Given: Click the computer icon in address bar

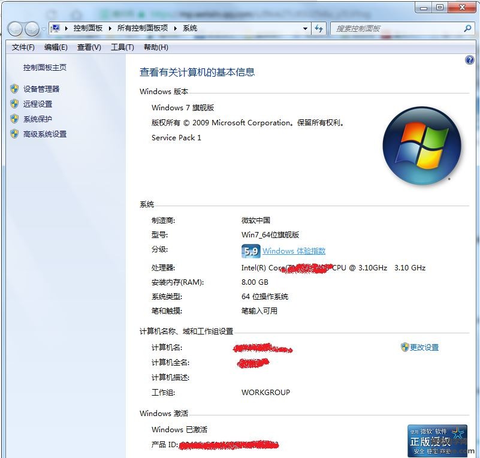Looking at the screenshot, I should pos(55,28).
